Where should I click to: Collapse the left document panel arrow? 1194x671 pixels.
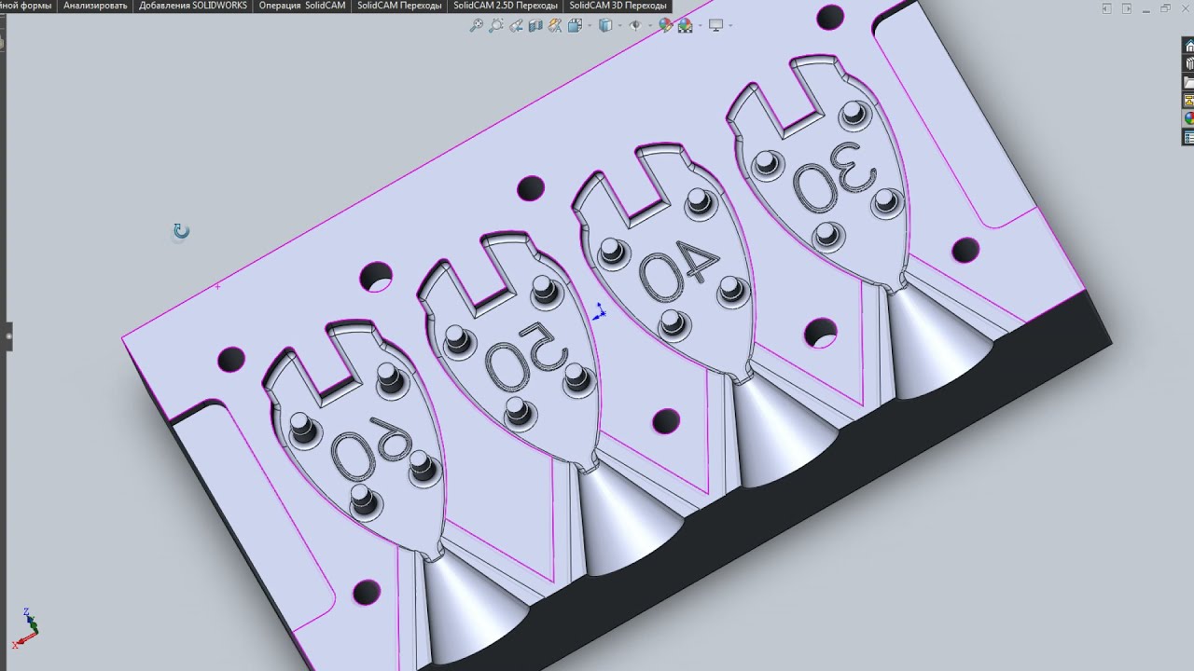point(1107,8)
